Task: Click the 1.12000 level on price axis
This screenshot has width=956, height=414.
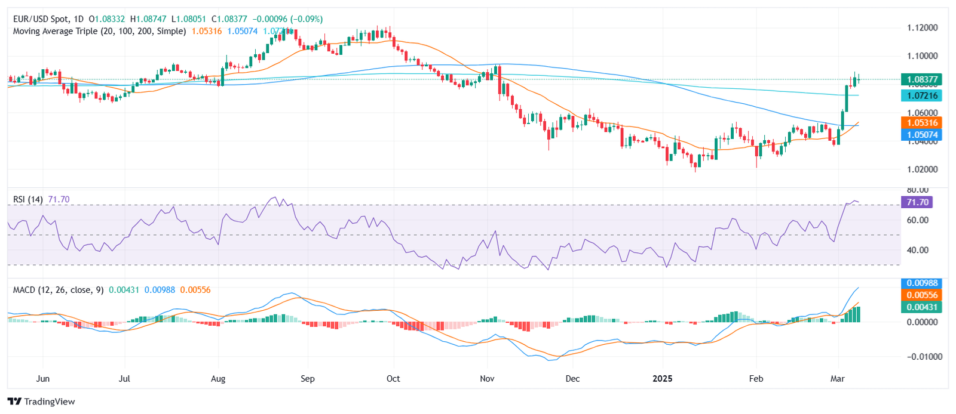Action: pos(922,28)
